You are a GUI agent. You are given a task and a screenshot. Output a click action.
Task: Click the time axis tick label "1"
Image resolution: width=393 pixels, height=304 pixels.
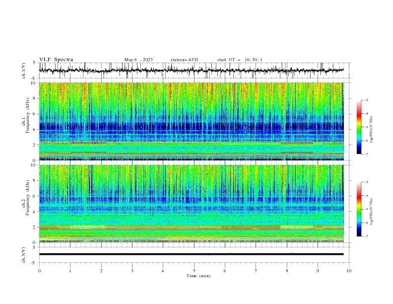tap(70, 271)
